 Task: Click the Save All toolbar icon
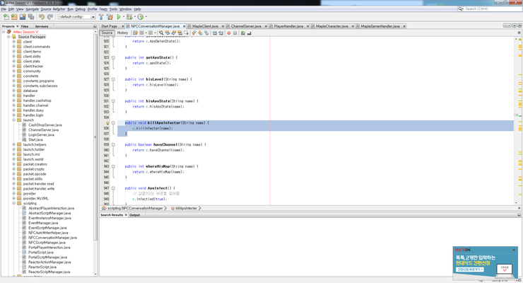point(31,17)
